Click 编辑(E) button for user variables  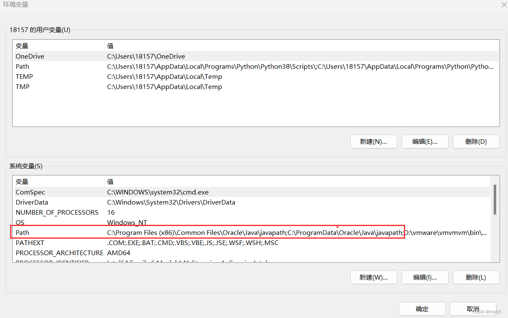(425, 142)
